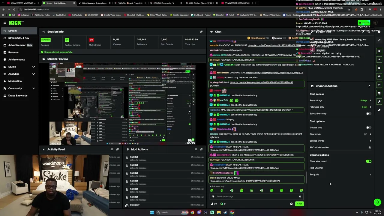Image resolution: width=384 pixels, height=216 pixels.
Task: Toggle Show view count switch
Action: click(x=368, y=161)
